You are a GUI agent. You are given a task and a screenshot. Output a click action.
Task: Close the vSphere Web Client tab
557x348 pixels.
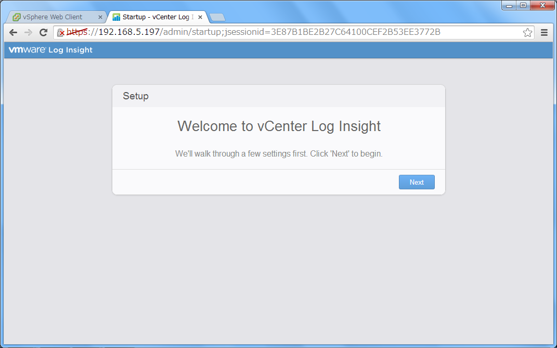coord(100,17)
